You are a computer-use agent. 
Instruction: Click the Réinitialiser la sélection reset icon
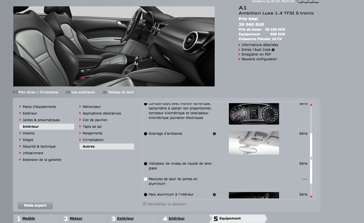click(x=145, y=204)
